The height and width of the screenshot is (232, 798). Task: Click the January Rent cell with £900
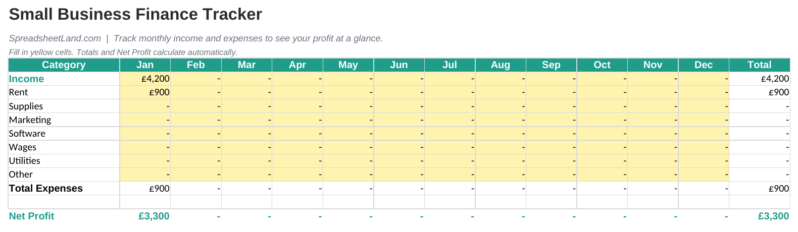(x=145, y=92)
